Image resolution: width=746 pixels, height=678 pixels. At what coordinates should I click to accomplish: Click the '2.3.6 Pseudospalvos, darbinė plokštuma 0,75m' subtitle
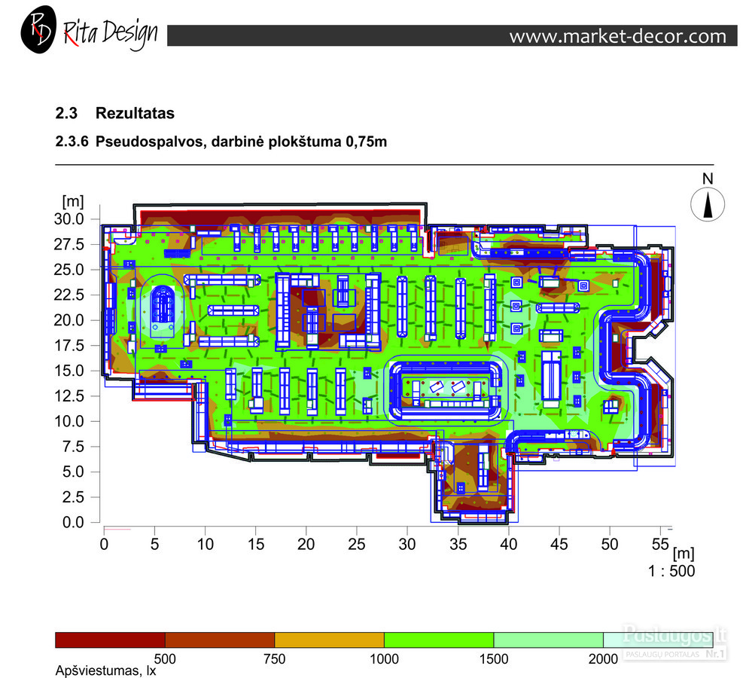pyautogui.click(x=221, y=142)
